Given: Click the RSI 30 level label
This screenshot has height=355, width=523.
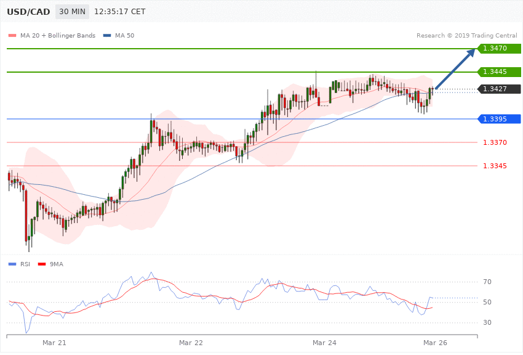Looking at the screenshot, I should (x=487, y=322).
